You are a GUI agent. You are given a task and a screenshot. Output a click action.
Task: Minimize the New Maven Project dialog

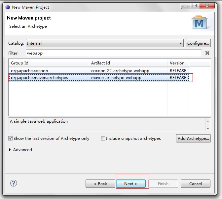tap(185, 6)
